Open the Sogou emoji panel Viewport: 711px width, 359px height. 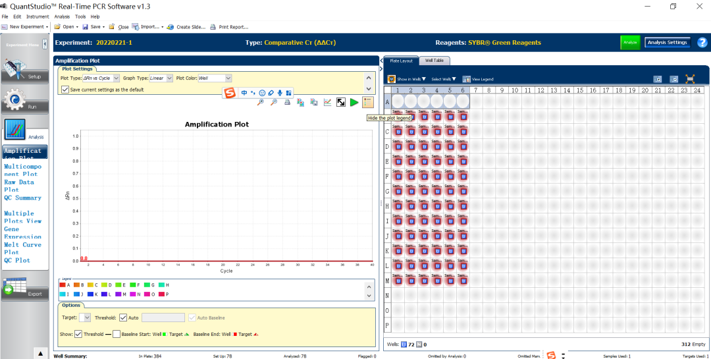262,93
